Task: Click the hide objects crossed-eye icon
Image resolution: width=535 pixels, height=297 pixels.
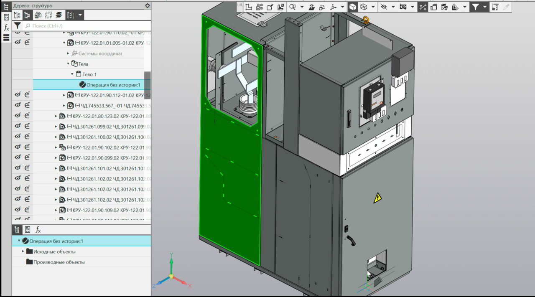Action: click(384, 7)
